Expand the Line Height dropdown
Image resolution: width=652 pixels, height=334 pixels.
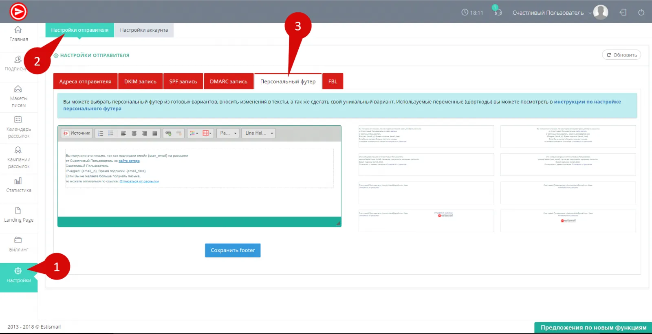pyautogui.click(x=259, y=133)
